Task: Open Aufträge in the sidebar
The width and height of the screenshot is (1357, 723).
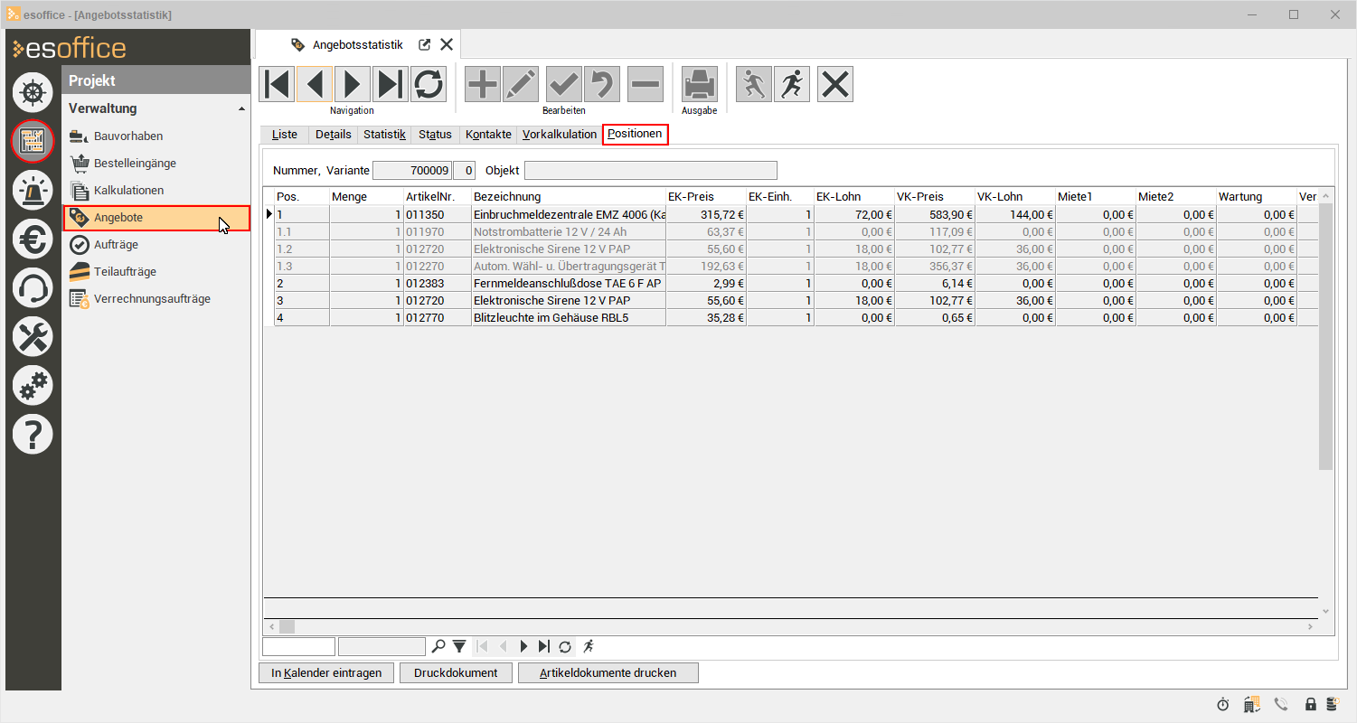Action: (x=116, y=245)
